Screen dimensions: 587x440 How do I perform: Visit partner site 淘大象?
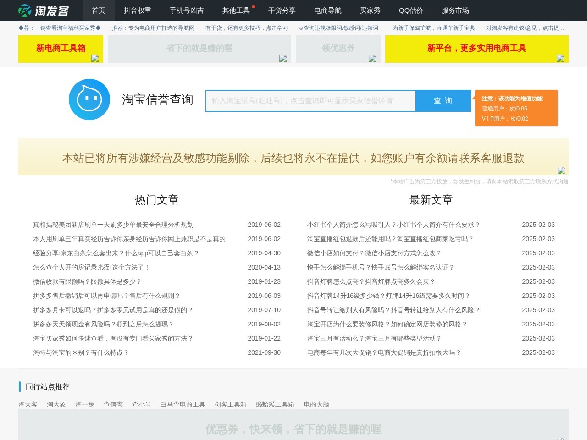56,404
